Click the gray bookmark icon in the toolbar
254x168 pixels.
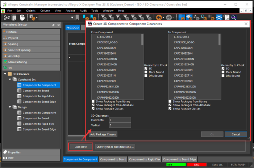tap(77, 17)
